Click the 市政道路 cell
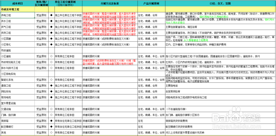This screenshot has height=136, width=276. (x=17, y=50)
